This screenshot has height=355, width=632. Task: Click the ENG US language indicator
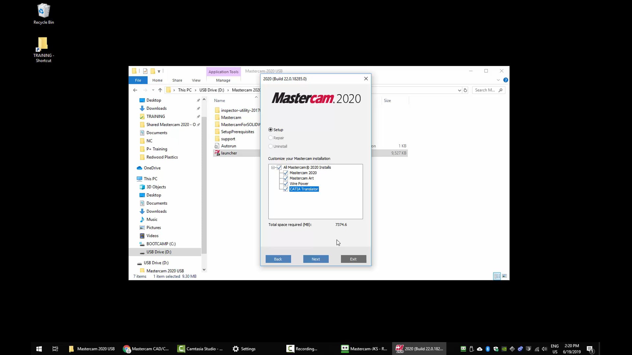[x=555, y=349]
